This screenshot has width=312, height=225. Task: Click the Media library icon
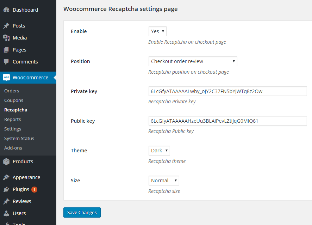click(x=6, y=38)
